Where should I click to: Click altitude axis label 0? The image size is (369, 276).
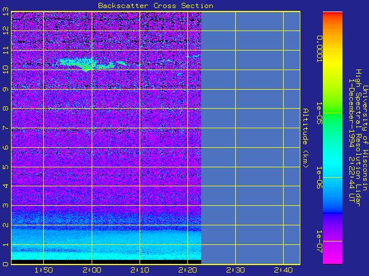(x=6, y=264)
